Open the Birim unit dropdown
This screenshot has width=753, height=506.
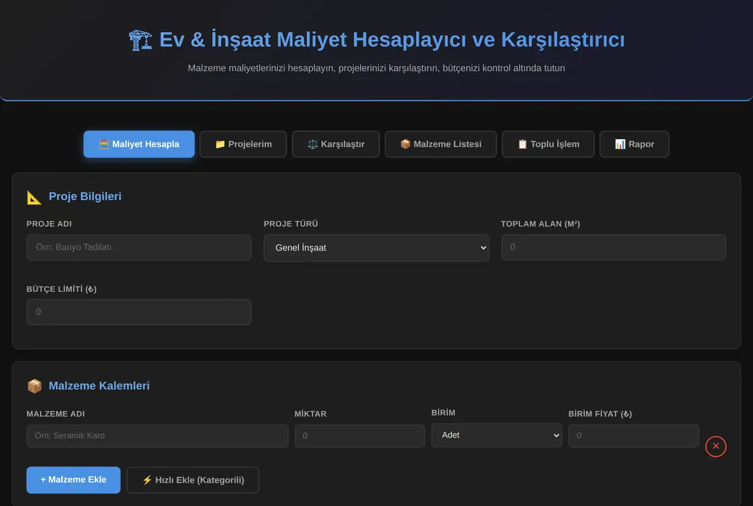496,435
